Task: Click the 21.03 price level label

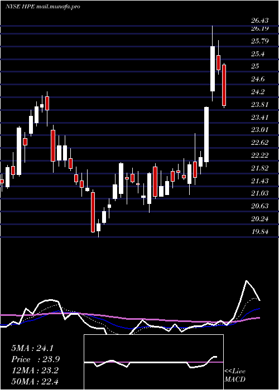Action: 260,193
